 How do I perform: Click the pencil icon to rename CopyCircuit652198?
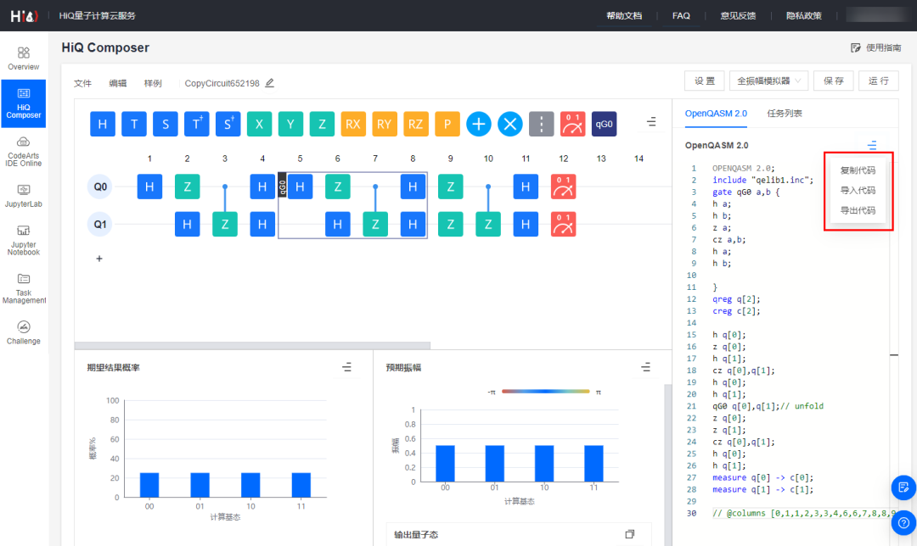270,83
